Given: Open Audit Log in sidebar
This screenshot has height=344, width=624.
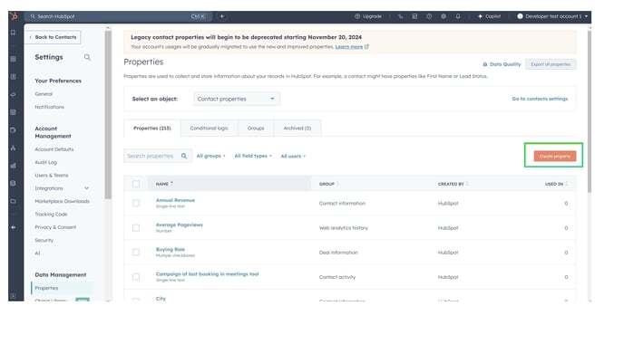Looking at the screenshot, I should coord(45,162).
